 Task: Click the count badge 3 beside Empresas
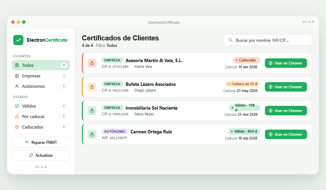point(64,76)
